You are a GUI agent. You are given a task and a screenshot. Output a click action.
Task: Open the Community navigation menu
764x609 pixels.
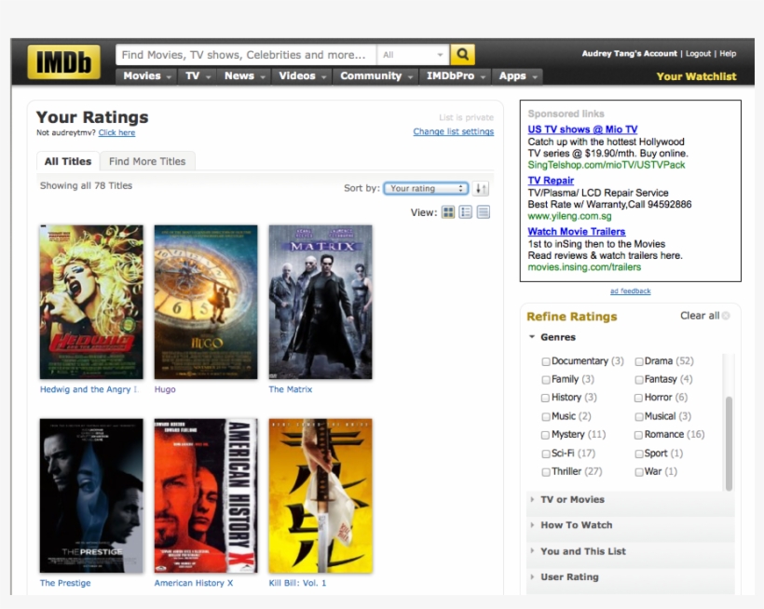pos(376,76)
